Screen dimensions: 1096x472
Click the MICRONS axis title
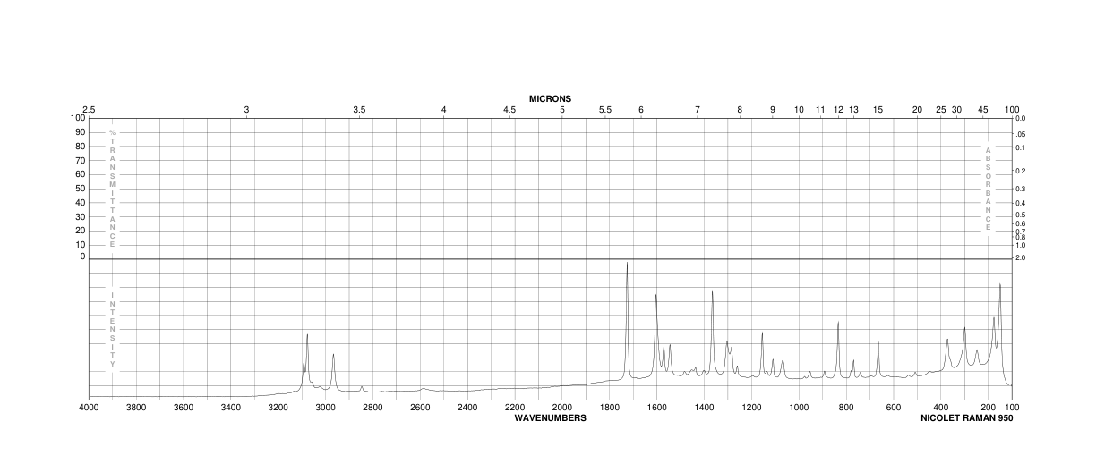tap(550, 98)
